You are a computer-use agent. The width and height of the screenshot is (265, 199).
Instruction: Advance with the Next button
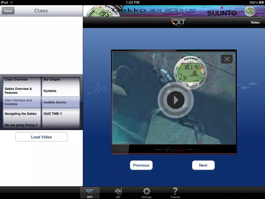[203, 165]
